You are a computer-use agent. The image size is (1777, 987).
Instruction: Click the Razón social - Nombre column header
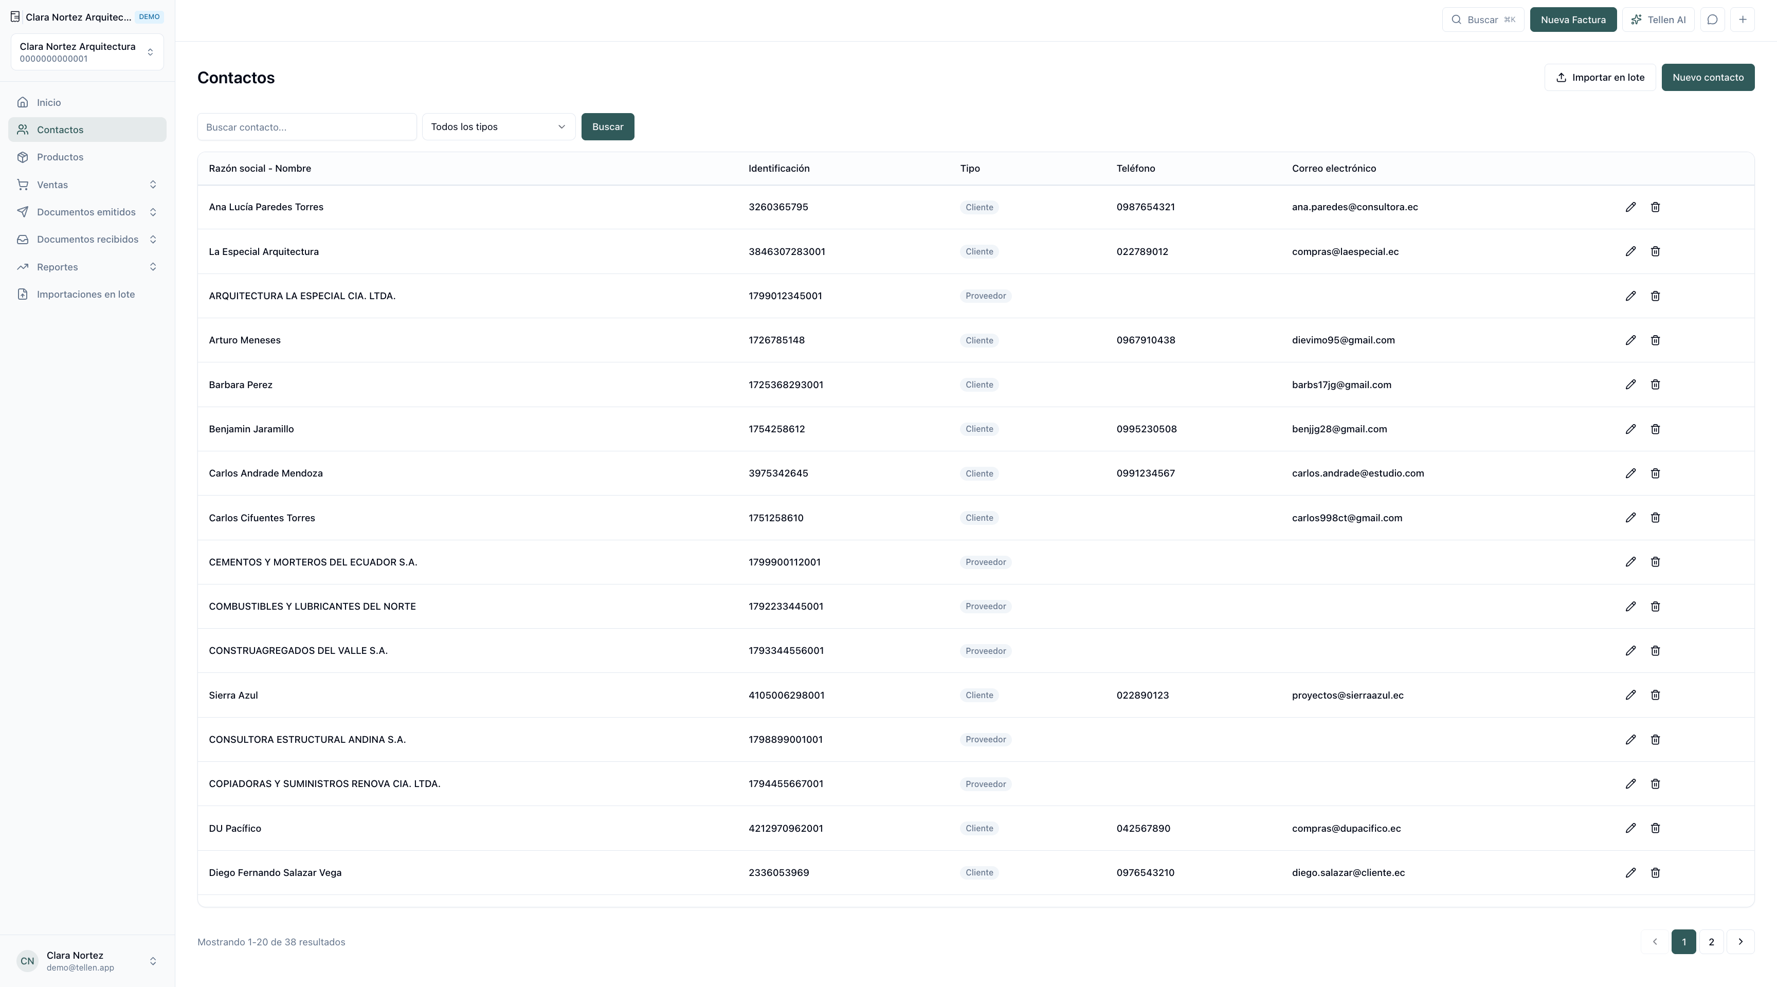[260, 168]
